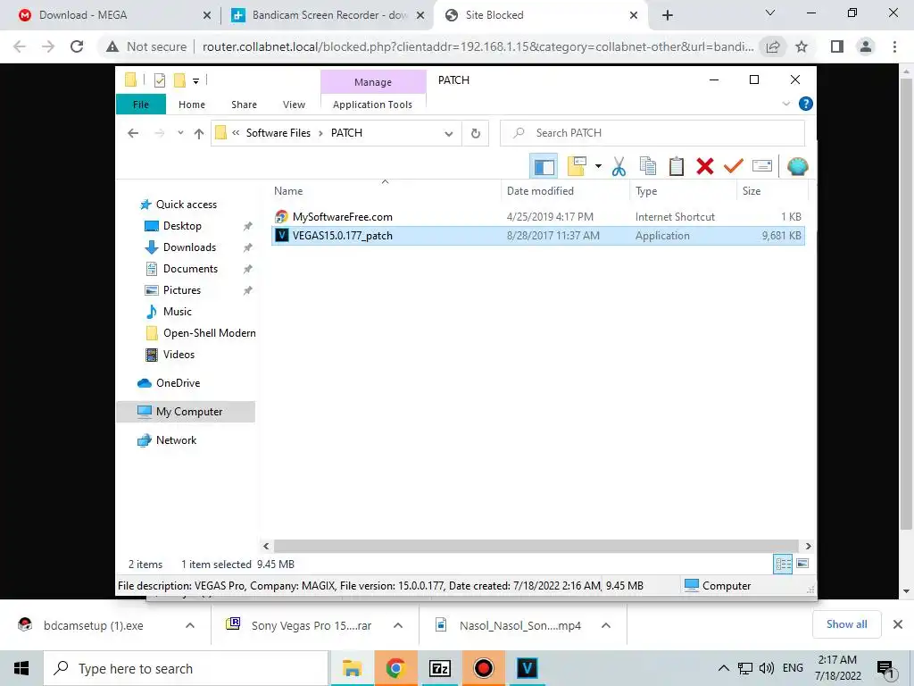
Task: Expand the ribbon chevron in Explorer
Action: coord(785,104)
